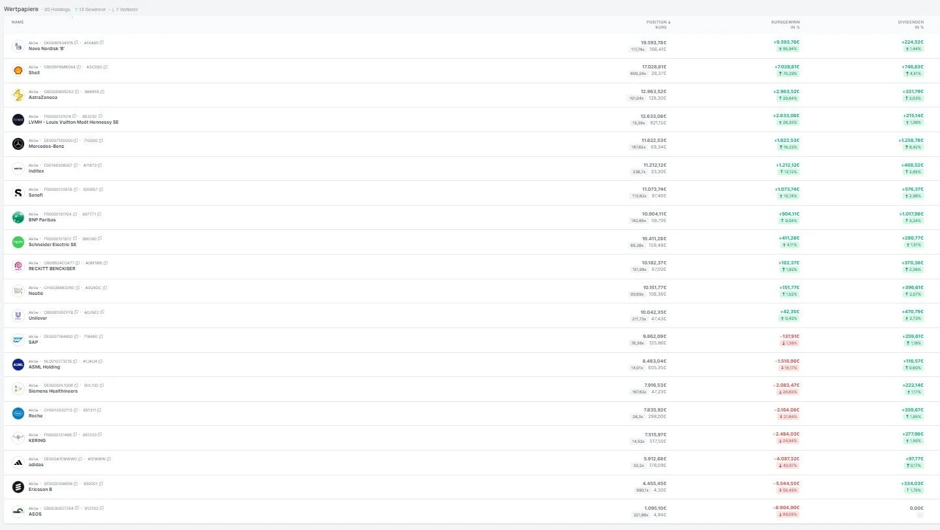Copy Shell WKN A3C99G
Screen dimensions: 940x530
coord(106,67)
